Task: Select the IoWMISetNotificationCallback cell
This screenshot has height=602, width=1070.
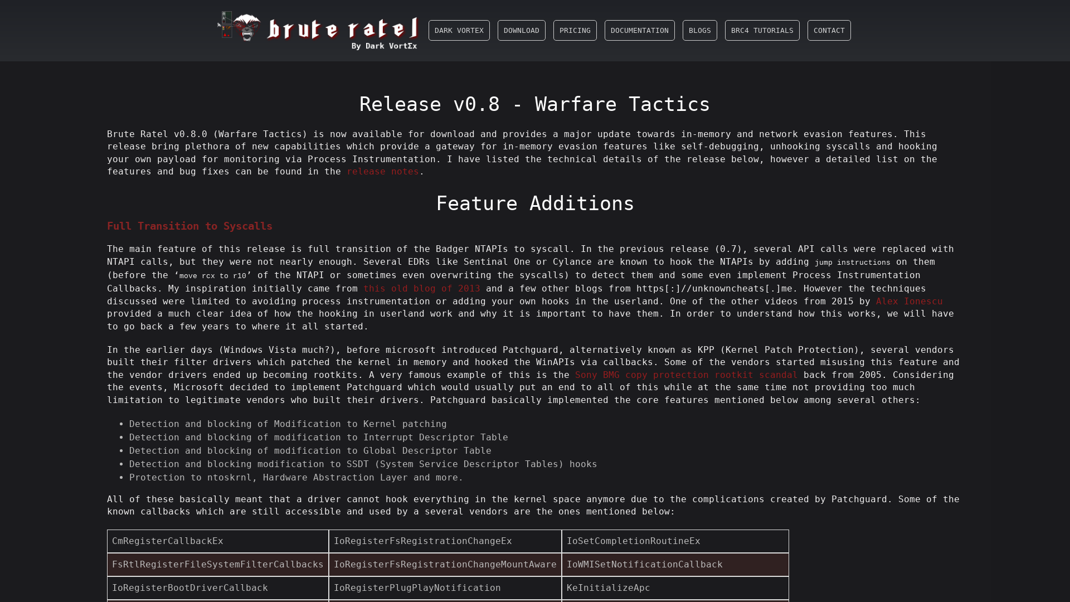Action: pyautogui.click(x=675, y=565)
